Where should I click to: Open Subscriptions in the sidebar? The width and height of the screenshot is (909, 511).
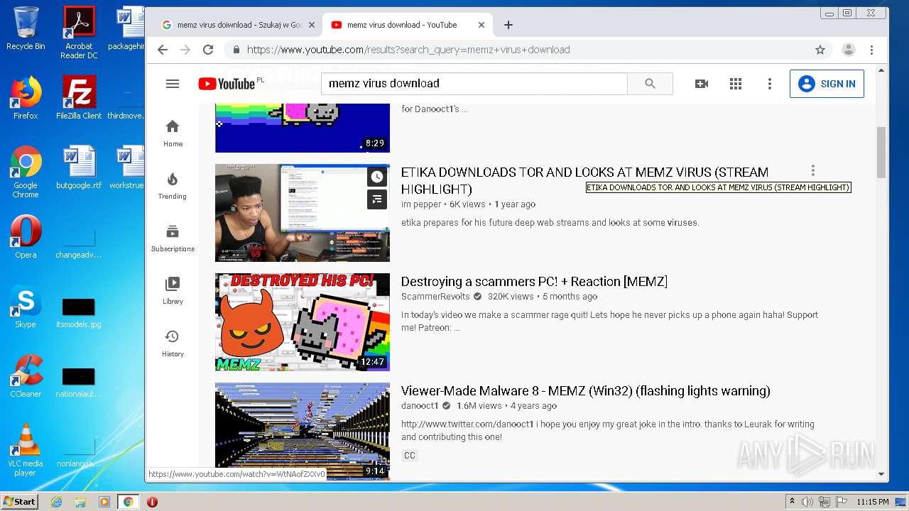[173, 238]
